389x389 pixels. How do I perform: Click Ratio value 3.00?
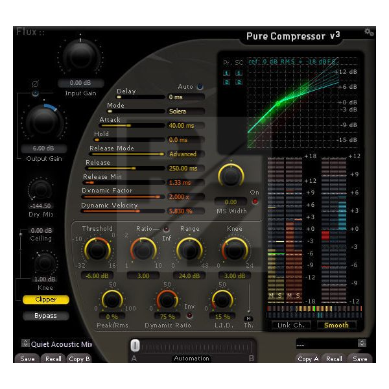(x=143, y=276)
